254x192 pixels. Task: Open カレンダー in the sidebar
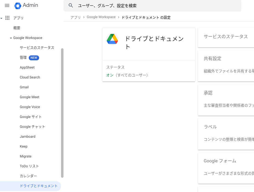pyautogui.click(x=28, y=176)
